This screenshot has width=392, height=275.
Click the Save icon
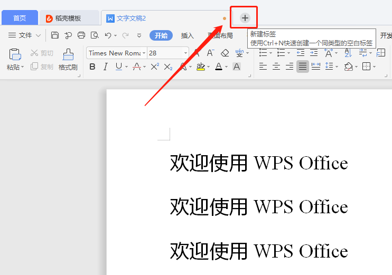[55, 35]
